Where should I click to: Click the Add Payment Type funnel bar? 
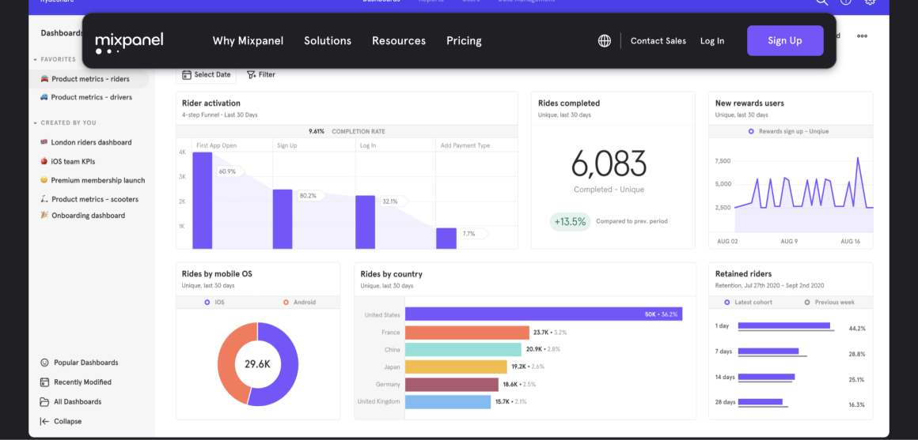[446, 239]
